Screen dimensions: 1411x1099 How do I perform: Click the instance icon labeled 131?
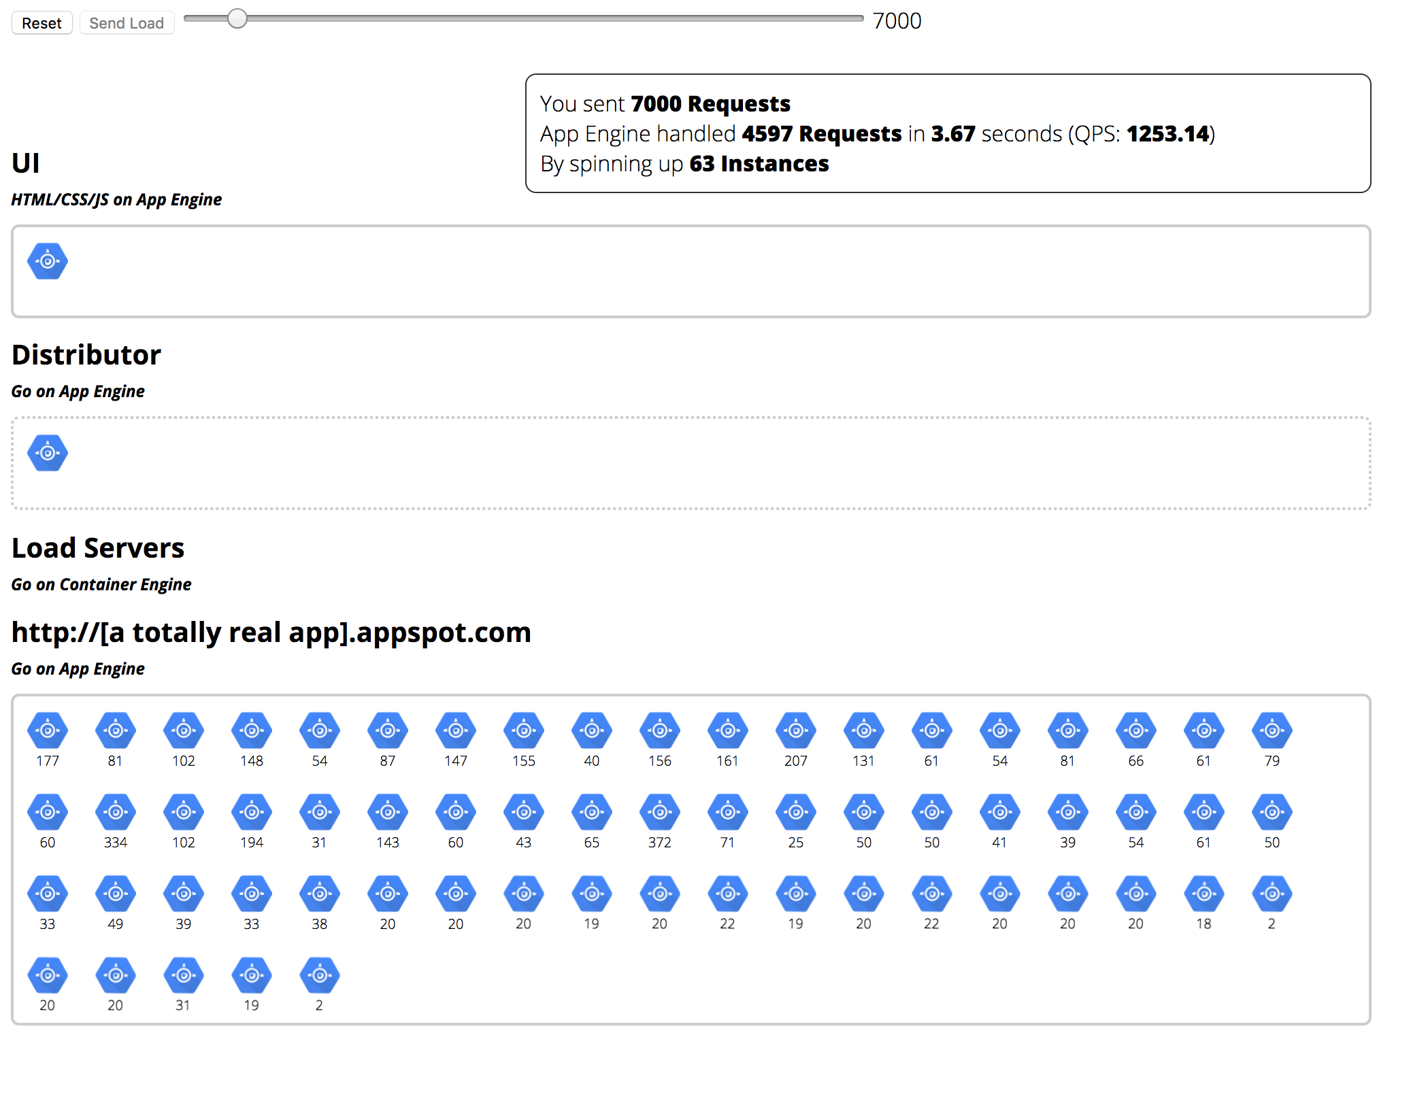863,730
